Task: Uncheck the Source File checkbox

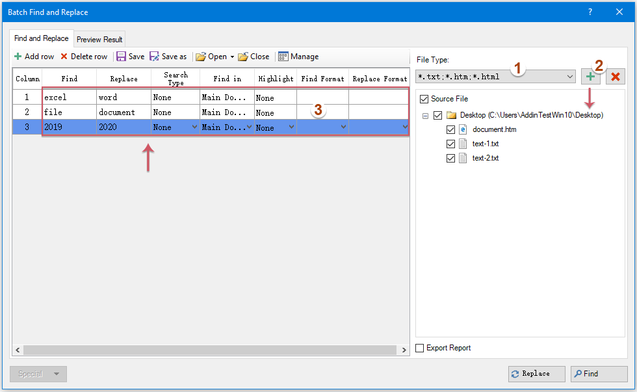Action: 423,99
